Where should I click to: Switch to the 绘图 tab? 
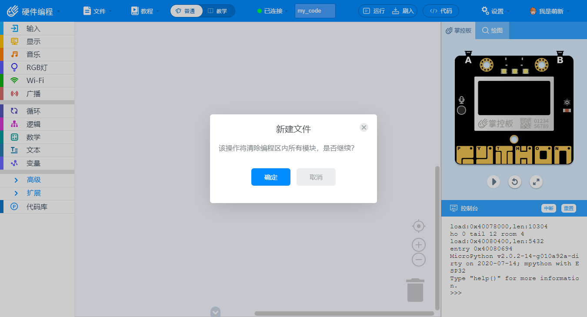(x=492, y=30)
